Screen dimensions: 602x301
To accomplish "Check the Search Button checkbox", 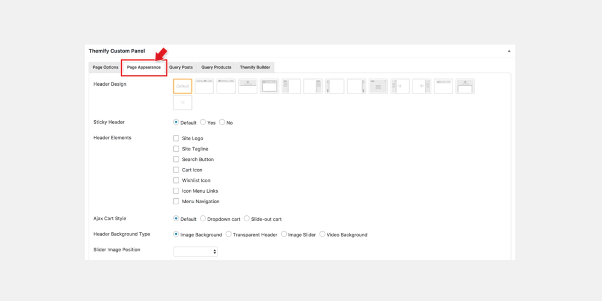I will [176, 159].
